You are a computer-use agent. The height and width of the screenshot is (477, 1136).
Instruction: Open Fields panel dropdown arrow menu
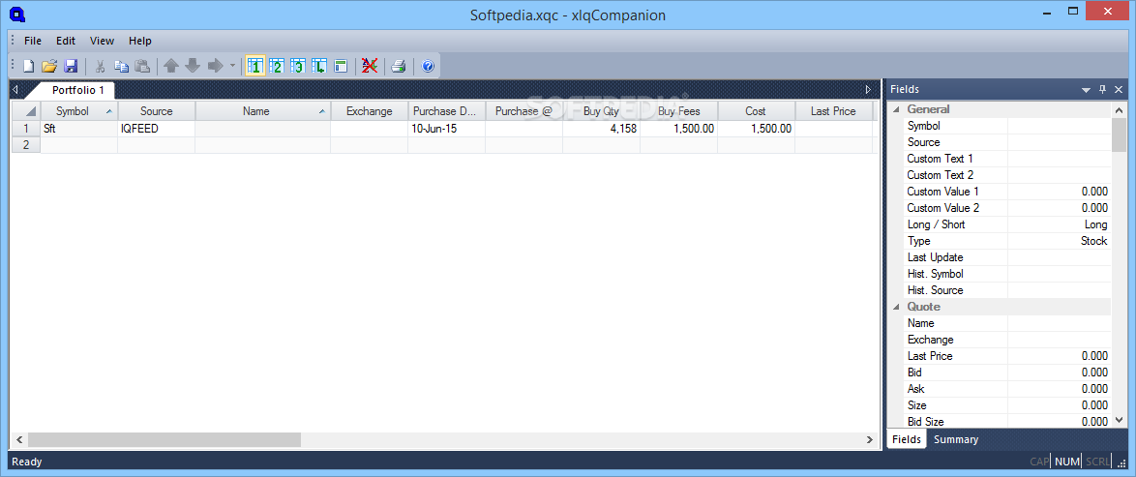[1086, 90]
